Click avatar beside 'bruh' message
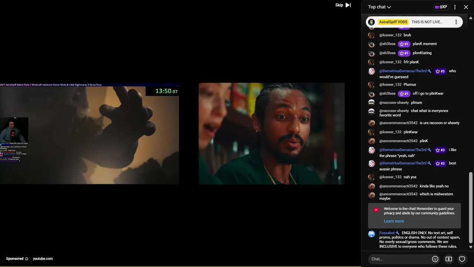474x267 pixels. click(371, 35)
